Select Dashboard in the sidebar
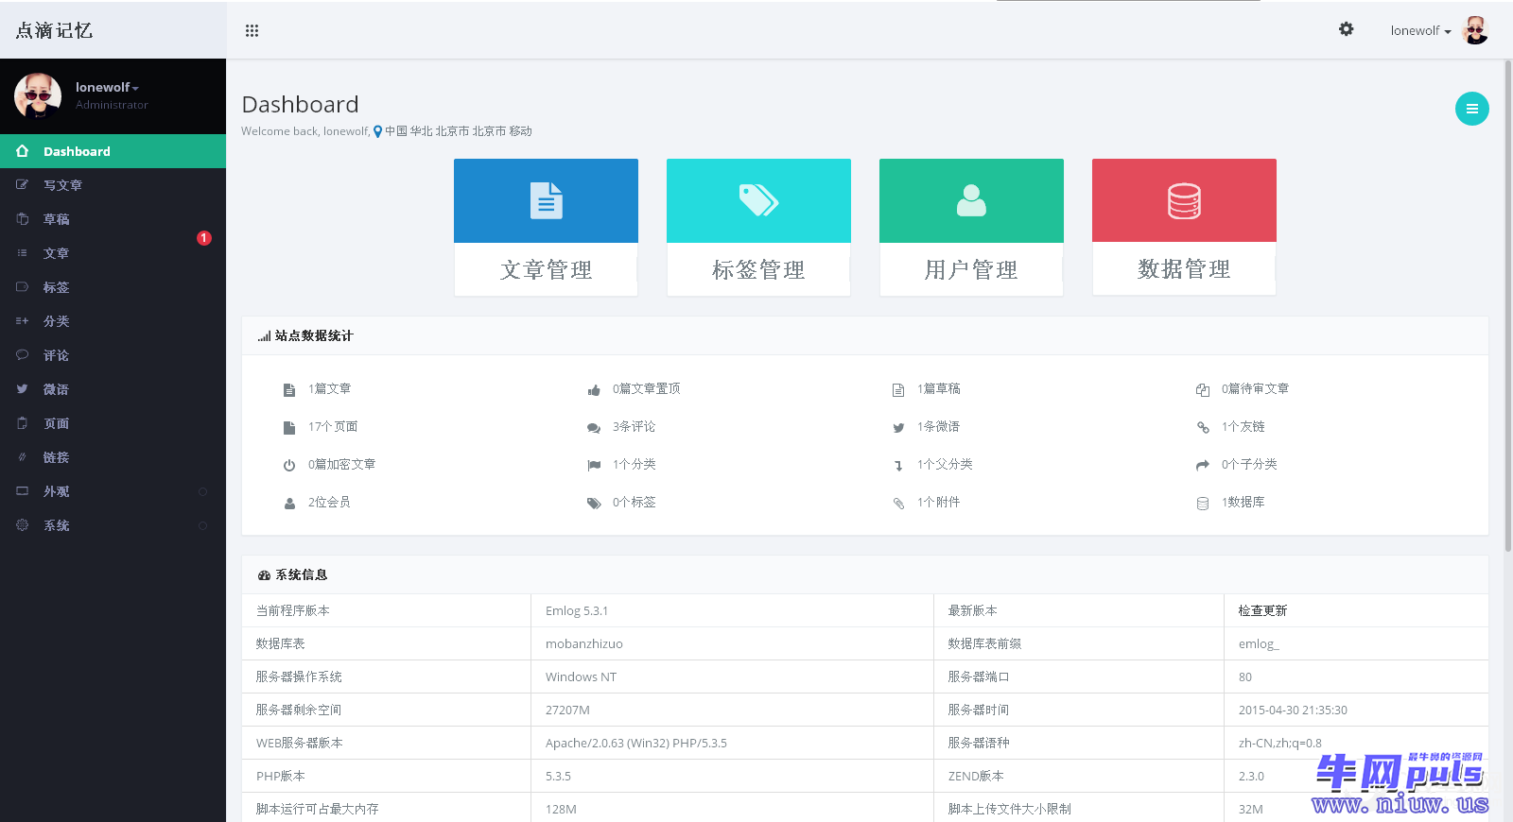 113,151
